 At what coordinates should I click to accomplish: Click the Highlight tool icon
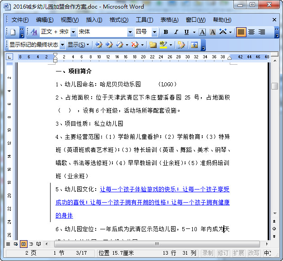[163, 44]
